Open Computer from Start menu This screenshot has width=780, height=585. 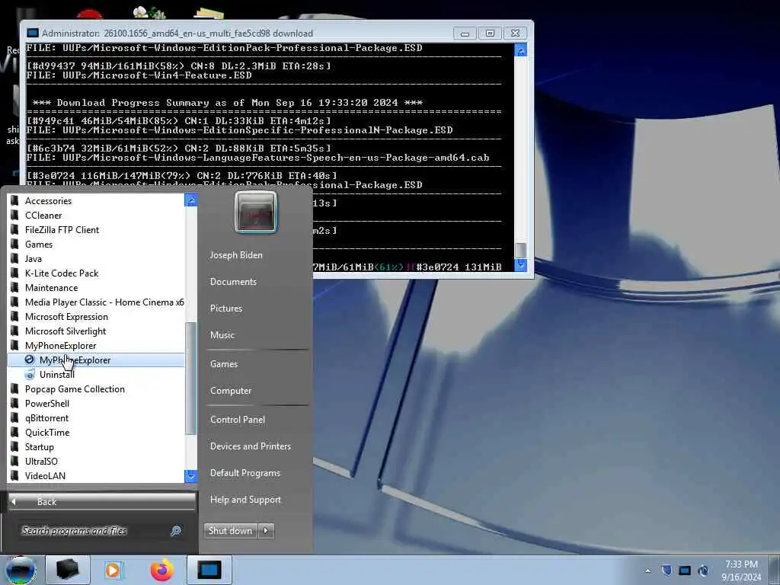(230, 391)
